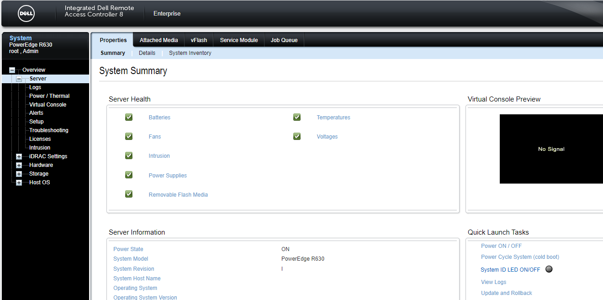Screen dimensions: 603x300
Task: Click the System ID LED indicator circle
Action: (549, 269)
